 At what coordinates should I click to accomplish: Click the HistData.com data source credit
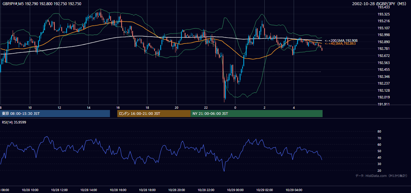381,176
